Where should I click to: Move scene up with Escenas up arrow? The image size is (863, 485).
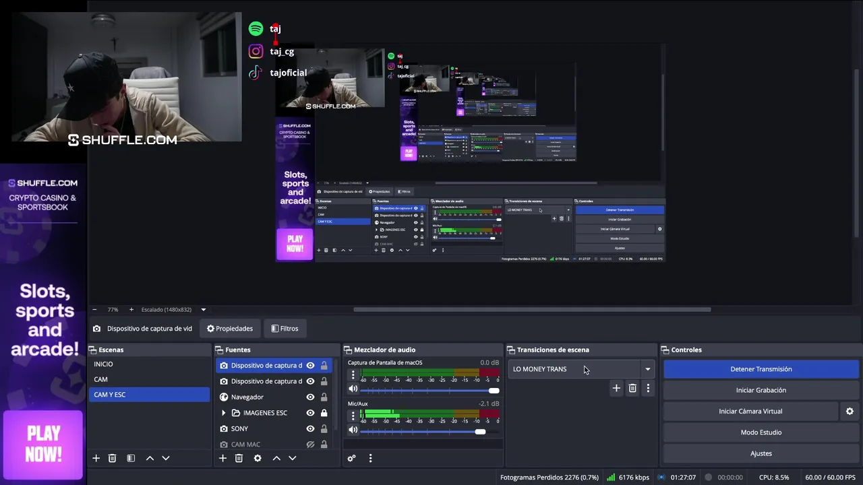pos(150,458)
